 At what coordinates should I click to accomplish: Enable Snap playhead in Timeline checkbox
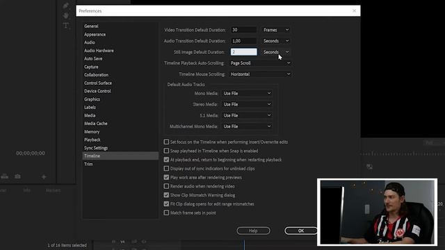166,151
